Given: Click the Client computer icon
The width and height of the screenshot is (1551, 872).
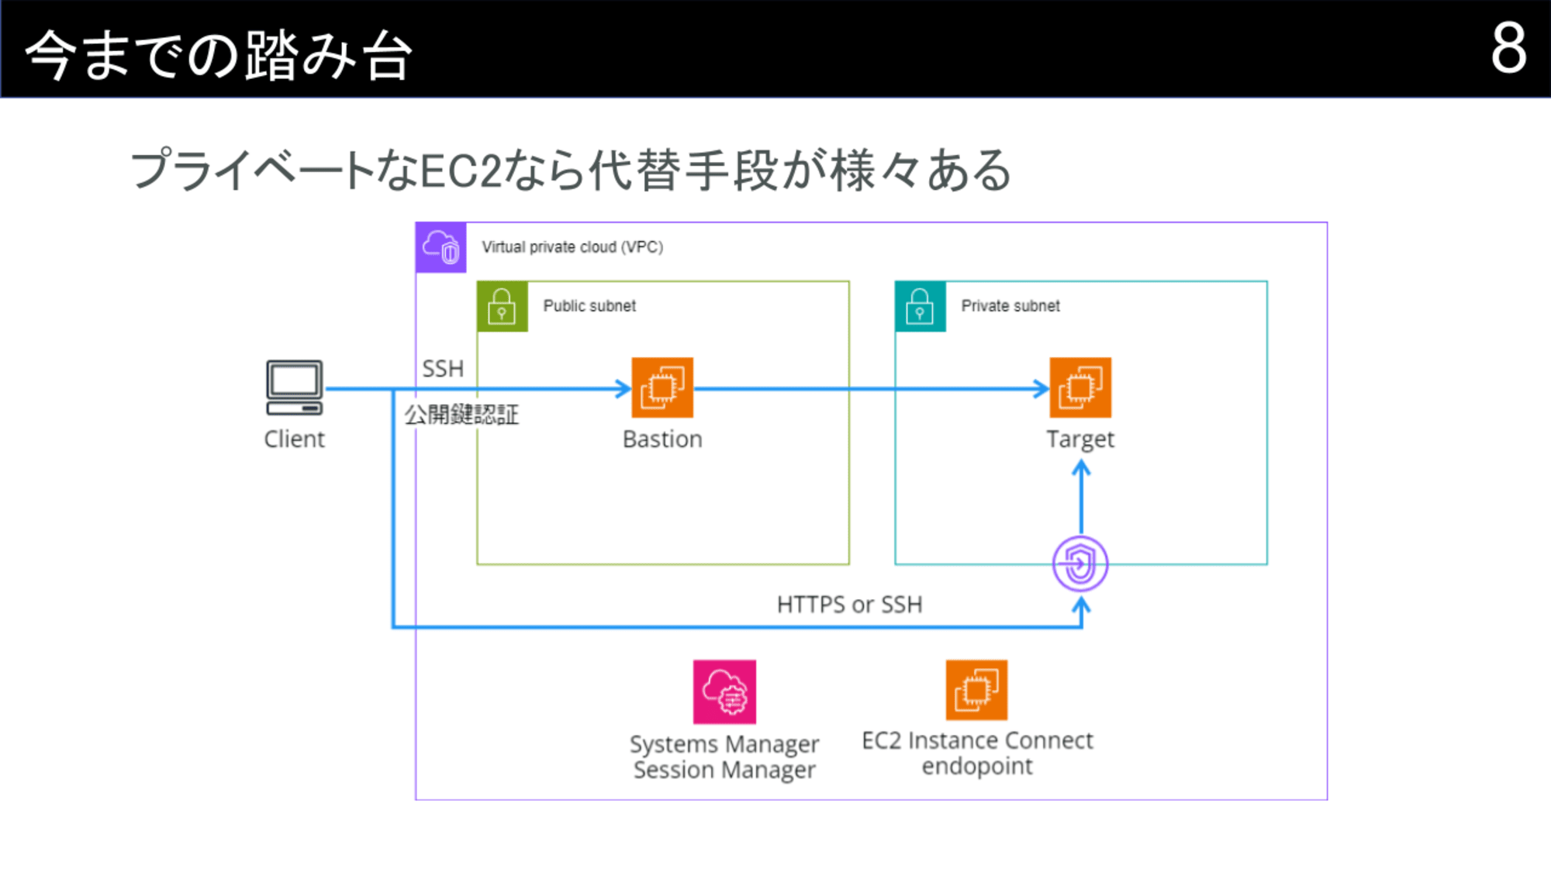Looking at the screenshot, I should 295,388.
